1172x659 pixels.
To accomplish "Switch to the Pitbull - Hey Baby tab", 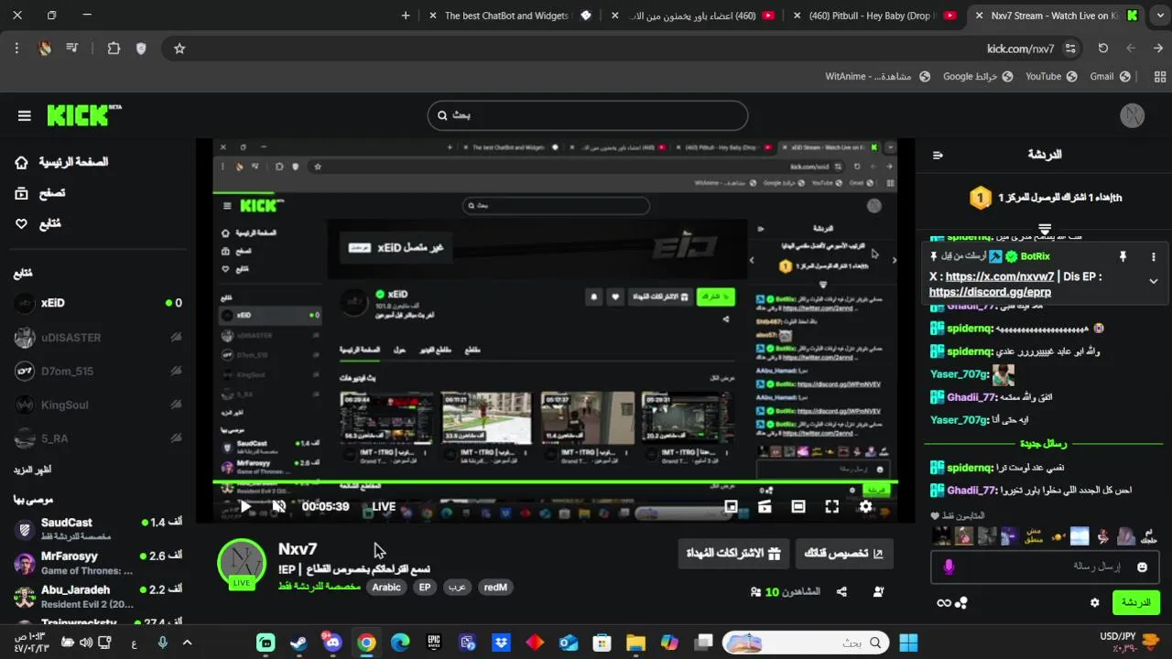I will [874, 16].
